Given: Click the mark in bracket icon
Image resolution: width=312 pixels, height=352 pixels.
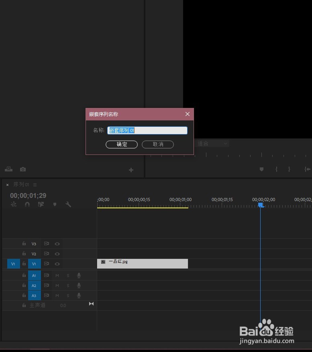Looking at the screenshot, I should point(276,169).
